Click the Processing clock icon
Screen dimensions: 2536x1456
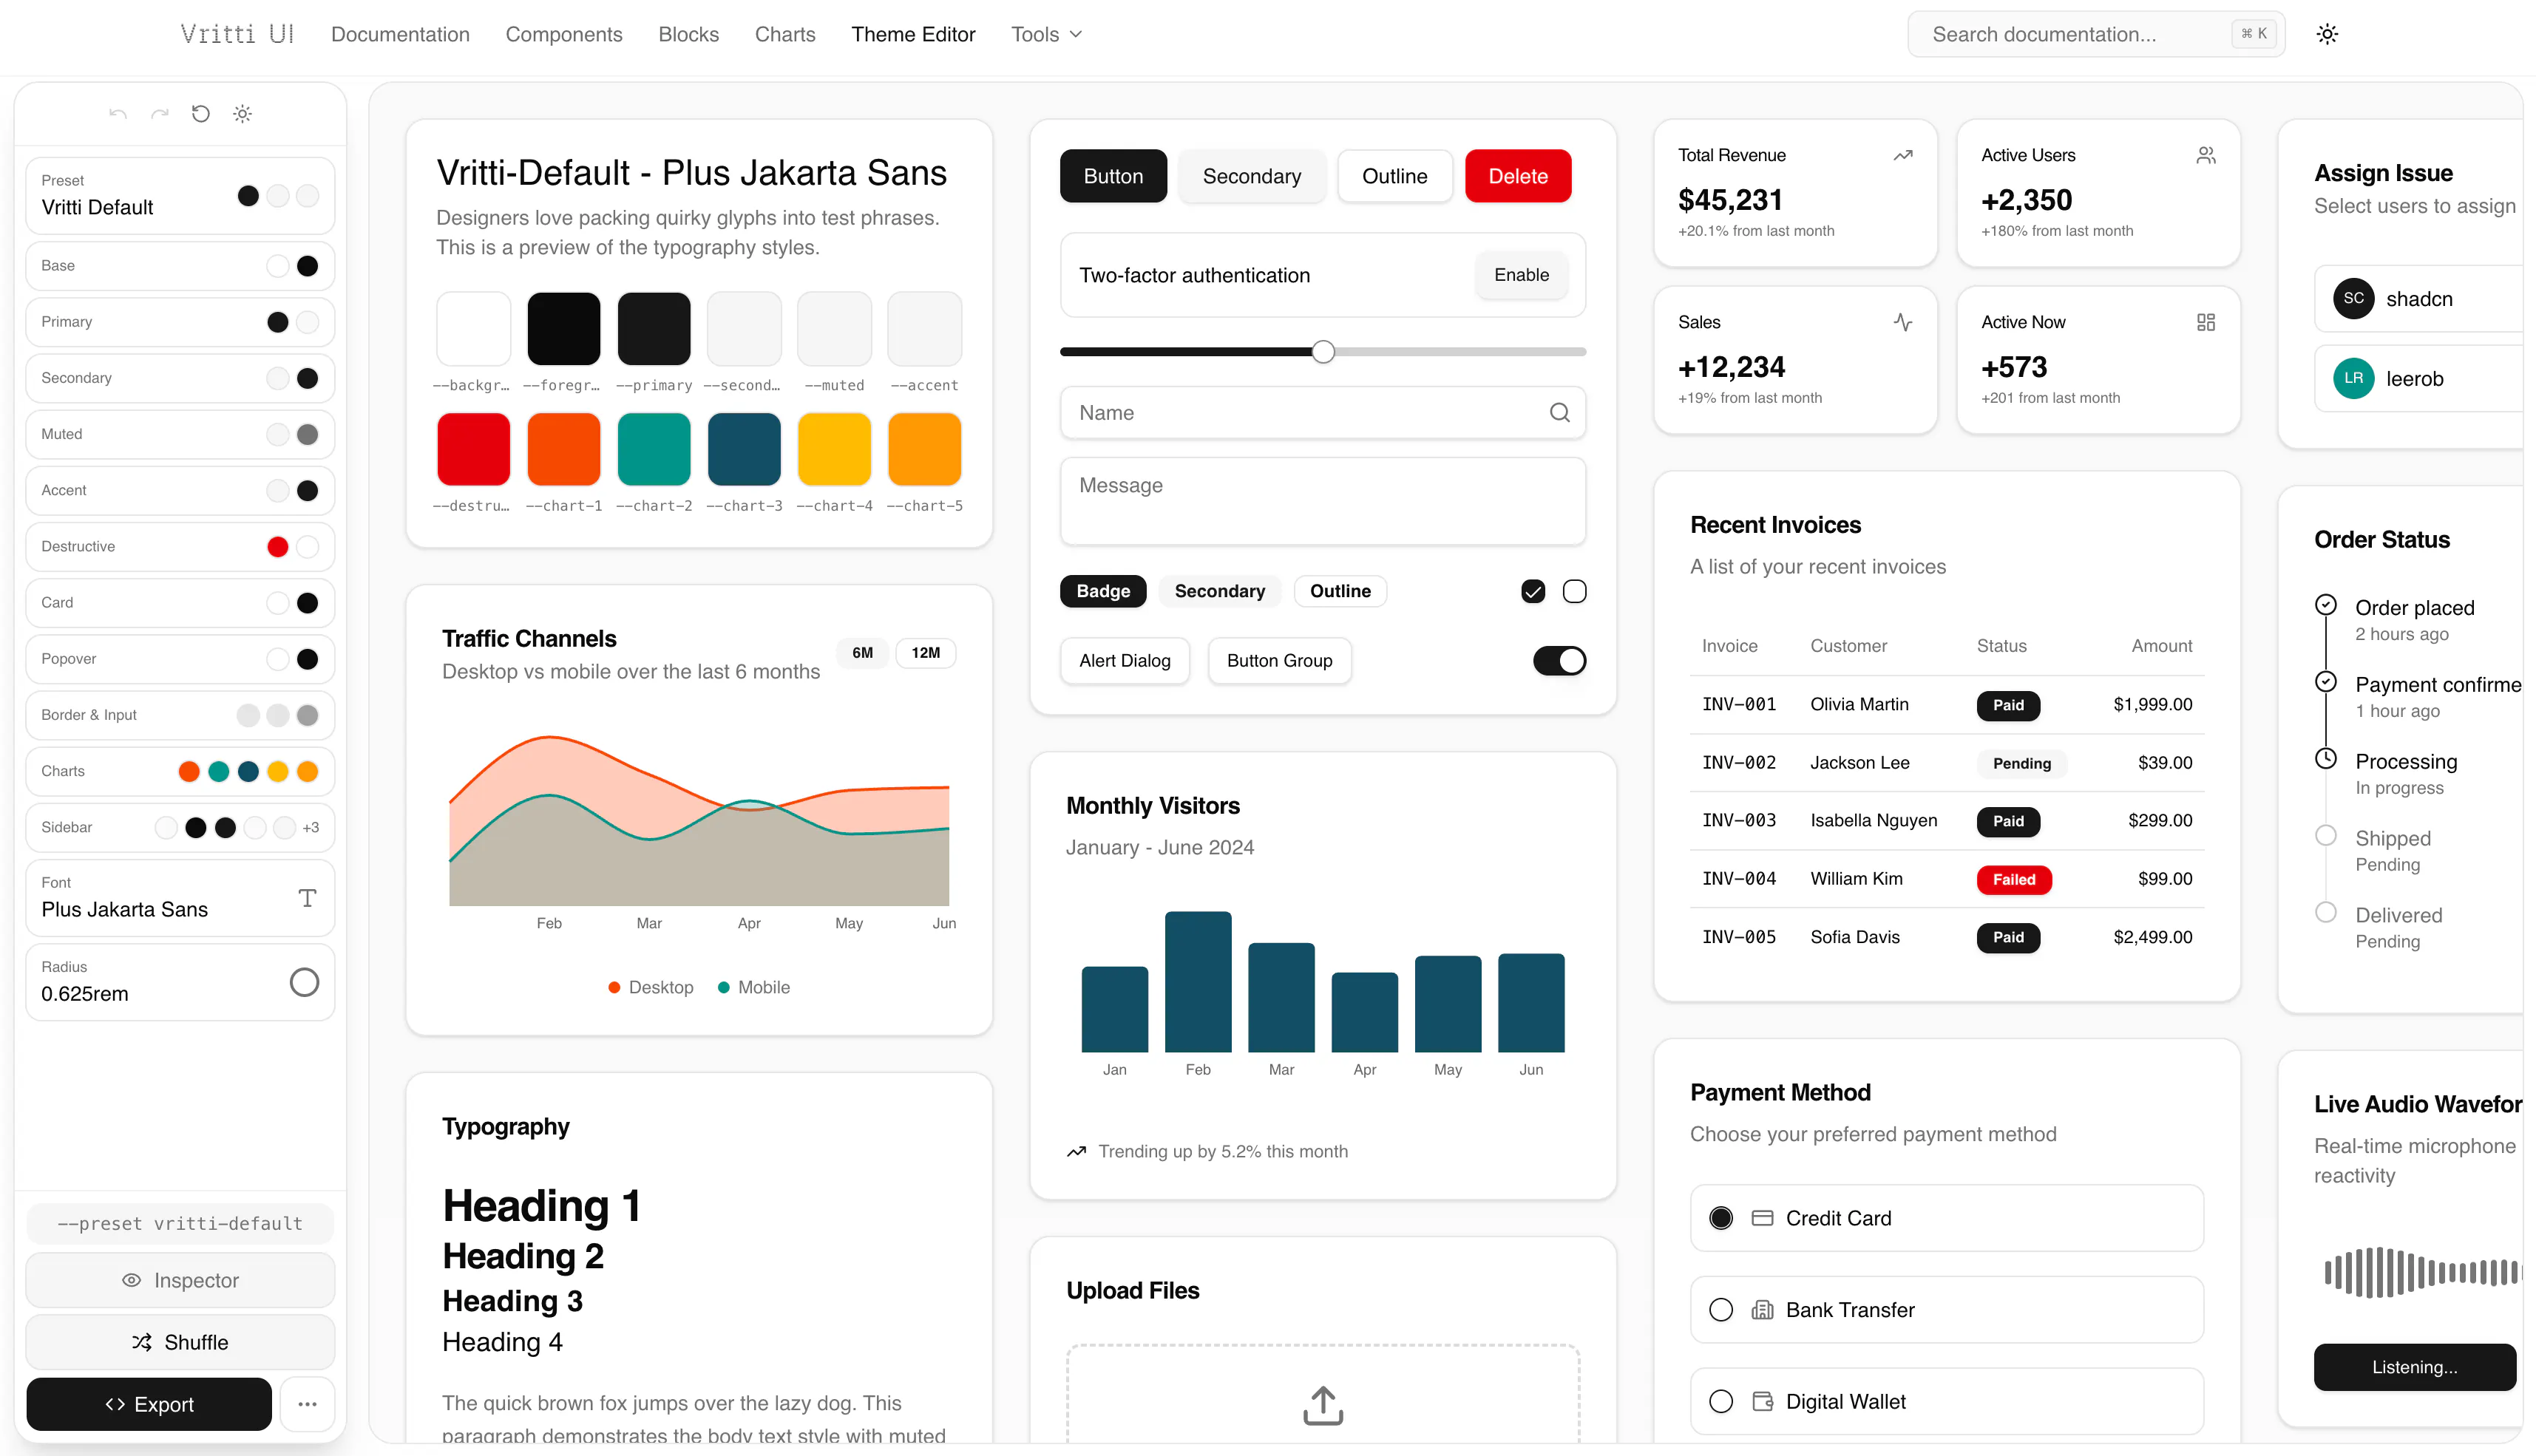(2325, 758)
